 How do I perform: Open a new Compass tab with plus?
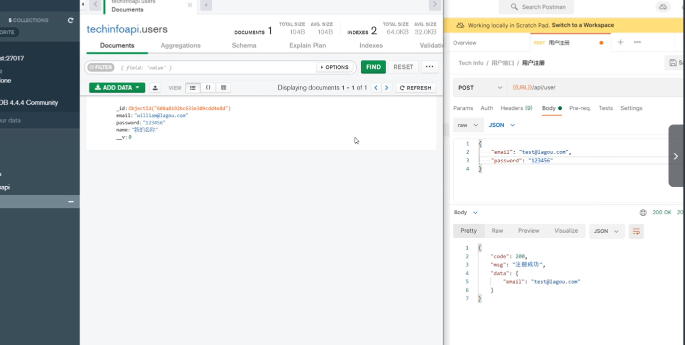click(x=206, y=5)
